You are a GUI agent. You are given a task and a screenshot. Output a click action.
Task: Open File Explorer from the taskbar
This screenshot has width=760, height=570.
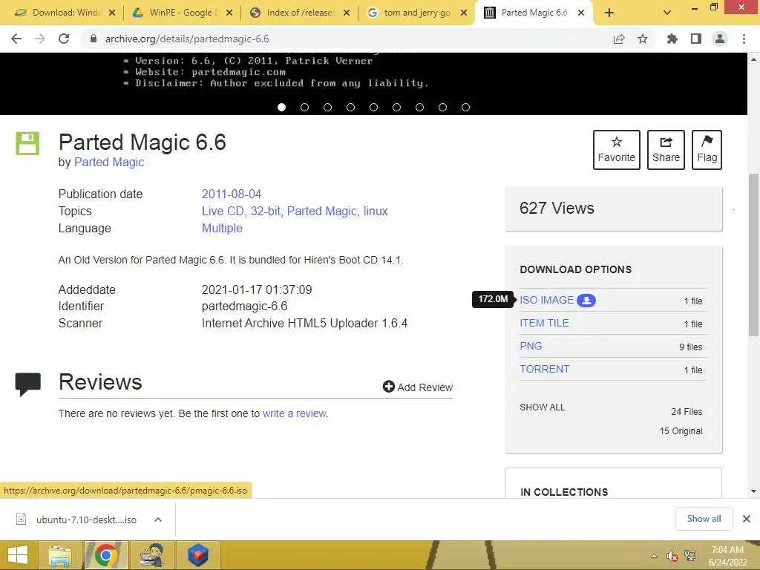pyautogui.click(x=59, y=555)
